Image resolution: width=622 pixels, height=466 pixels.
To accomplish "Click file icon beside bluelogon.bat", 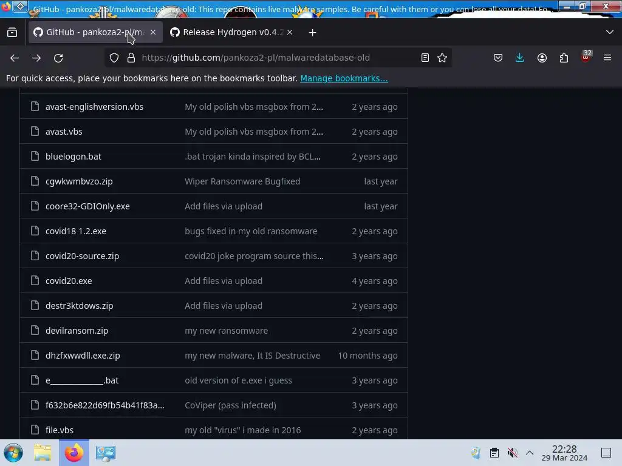I will coord(35,157).
